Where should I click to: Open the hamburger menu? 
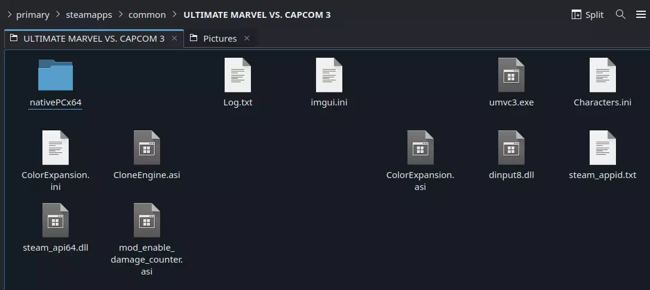(x=640, y=14)
